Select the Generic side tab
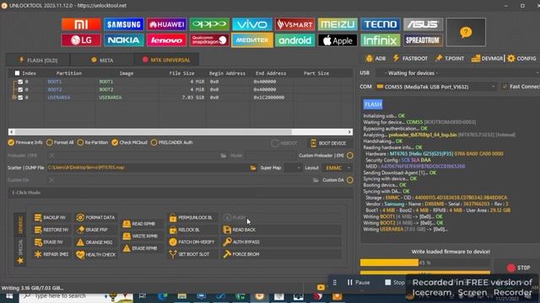Viewport: 540px width, 303px height. coord(20,225)
